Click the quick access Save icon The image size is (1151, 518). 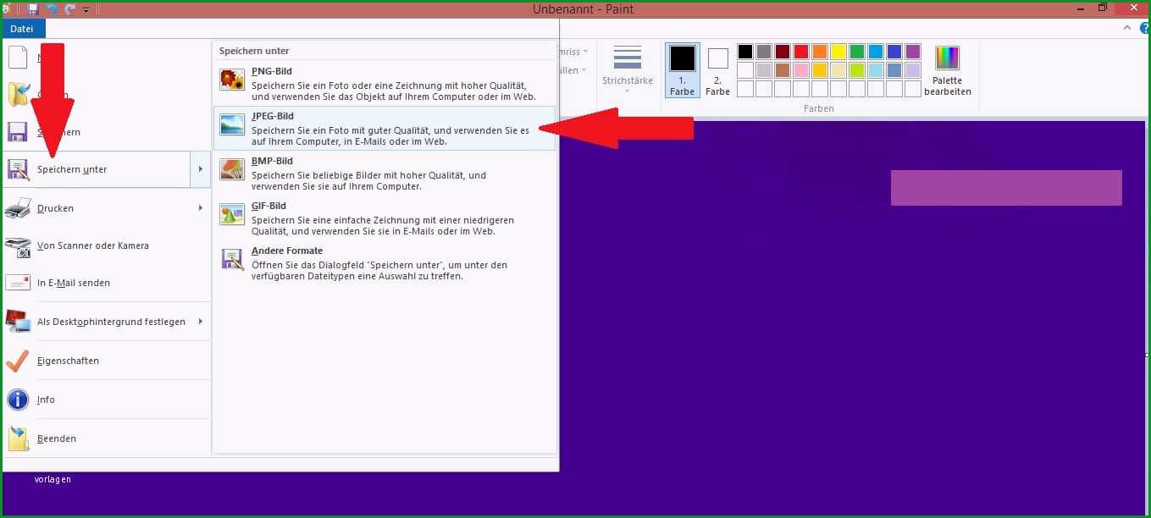point(34,9)
